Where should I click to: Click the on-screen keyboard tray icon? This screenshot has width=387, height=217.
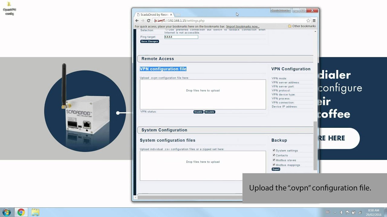[327, 212]
